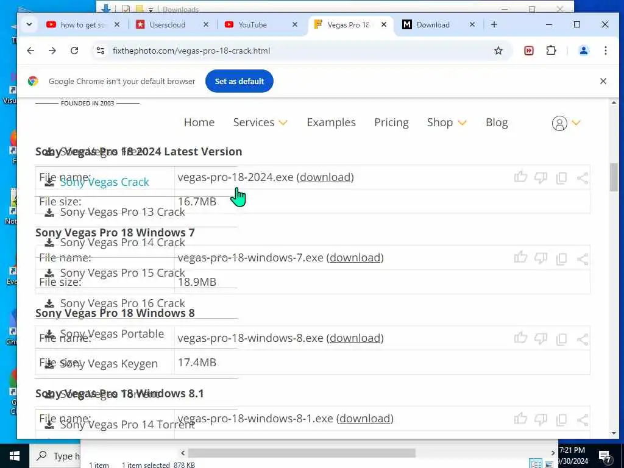Download vegas-pro-18-windows-7.exe via download link
The width and height of the screenshot is (624, 468).
pyautogui.click(x=355, y=258)
